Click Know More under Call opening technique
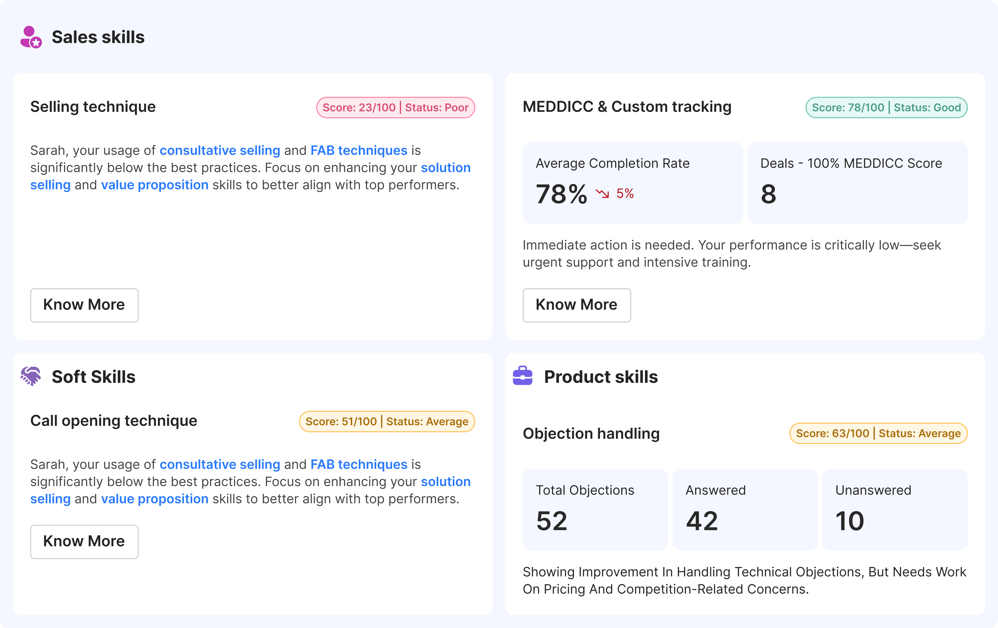998x628 pixels. point(84,541)
